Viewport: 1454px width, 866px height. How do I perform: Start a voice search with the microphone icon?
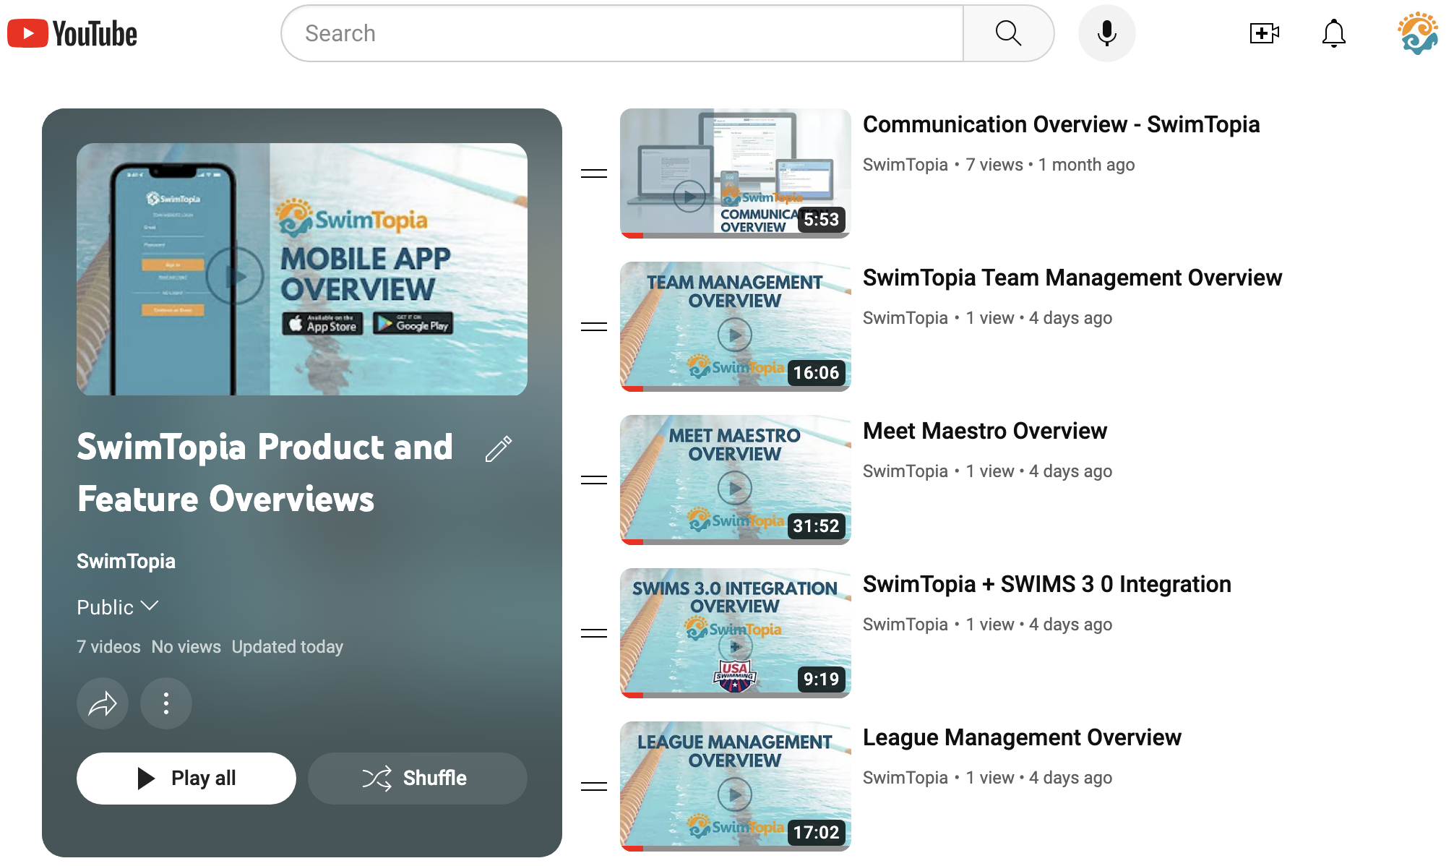[1106, 33]
